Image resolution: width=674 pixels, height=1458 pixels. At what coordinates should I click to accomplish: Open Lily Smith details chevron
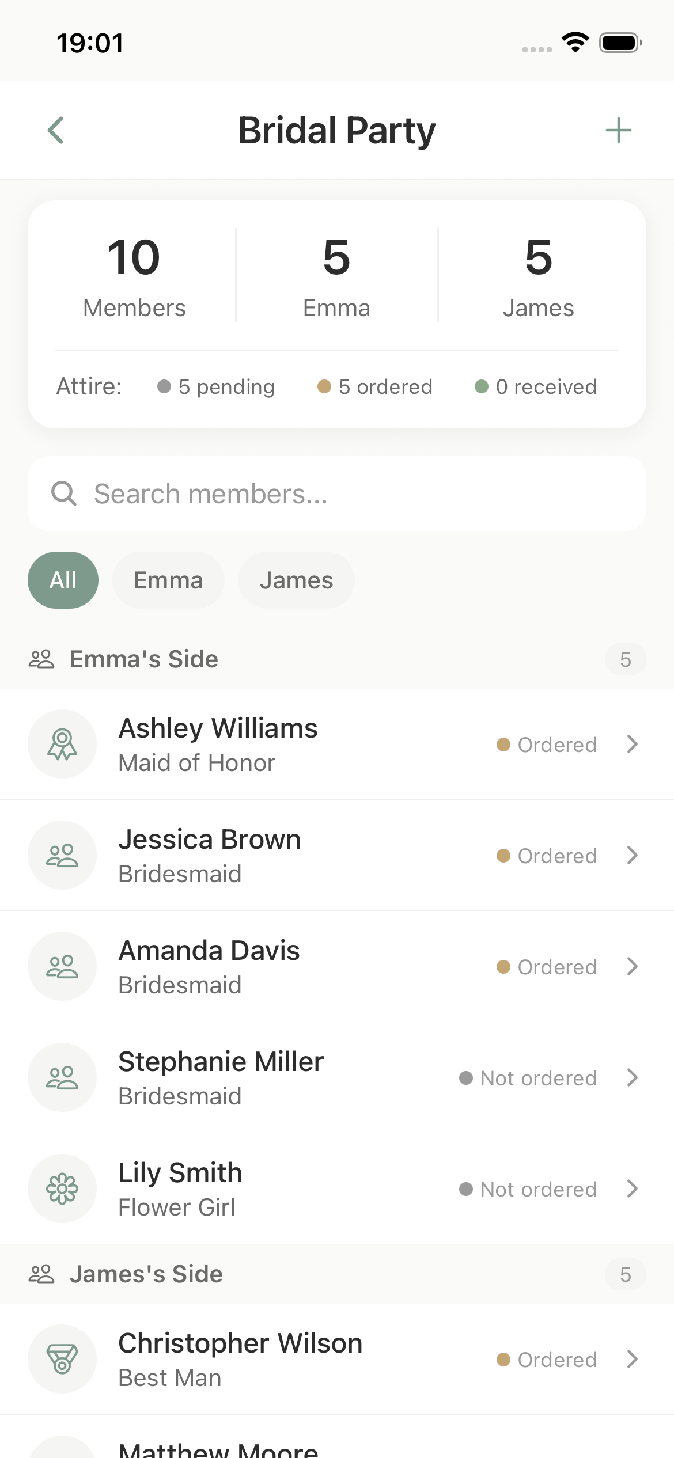tap(632, 1189)
